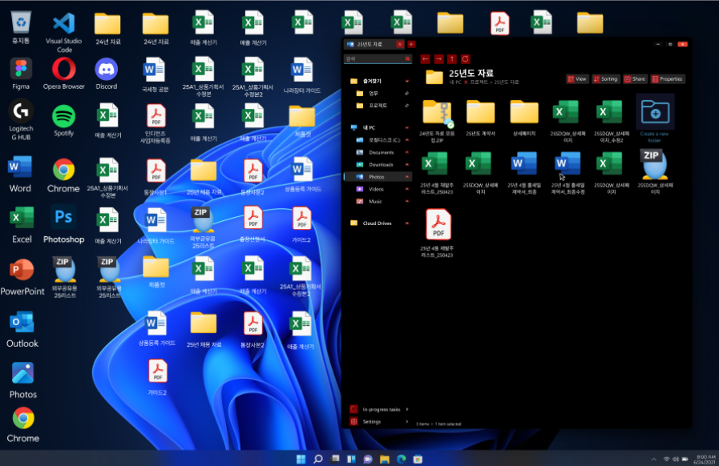Viewport: 719px width, 466px height.
Task: Open a new explorer tab with the plus button
Action: [411, 44]
